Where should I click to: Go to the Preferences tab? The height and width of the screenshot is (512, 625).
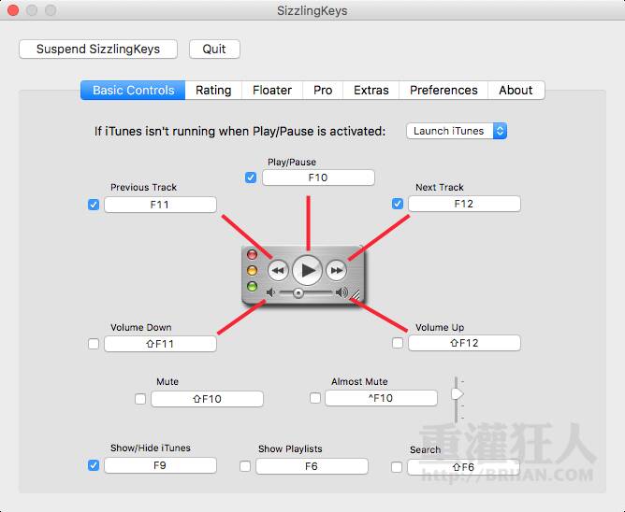click(x=443, y=91)
